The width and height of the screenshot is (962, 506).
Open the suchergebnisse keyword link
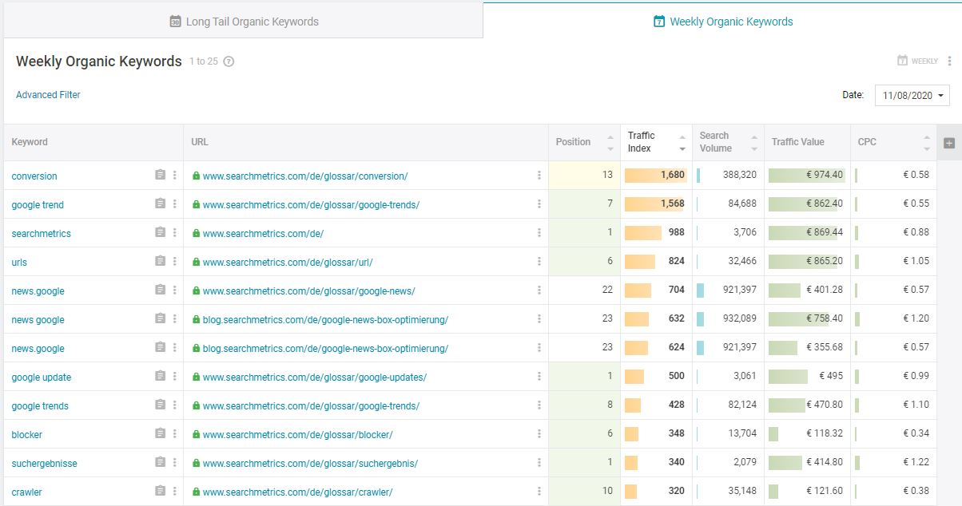[45, 464]
